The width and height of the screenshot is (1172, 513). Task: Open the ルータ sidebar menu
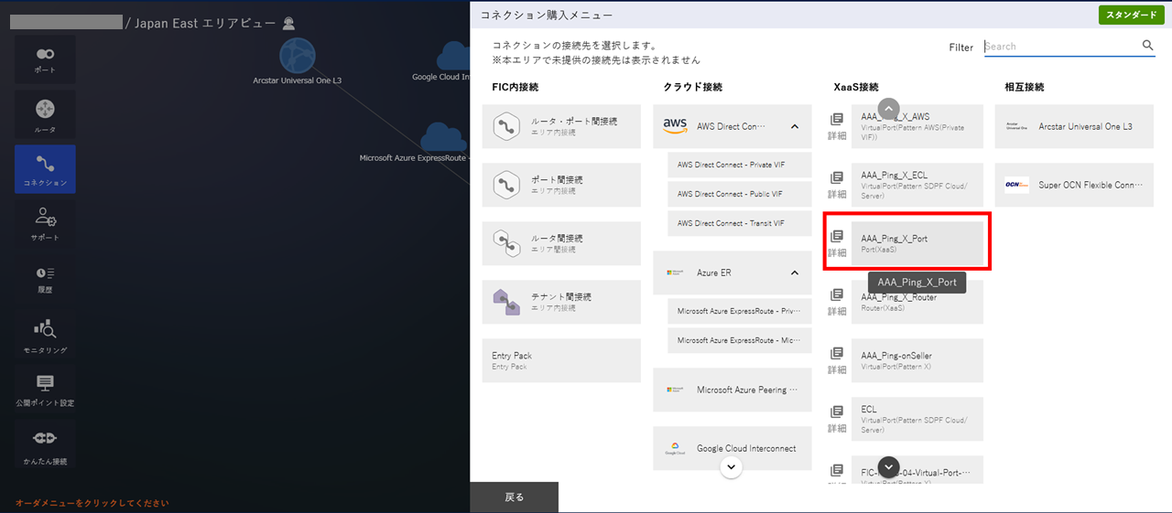tap(45, 115)
